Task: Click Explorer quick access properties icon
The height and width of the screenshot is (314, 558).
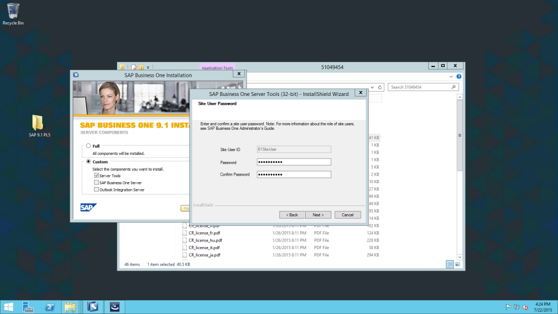Action: [134, 67]
